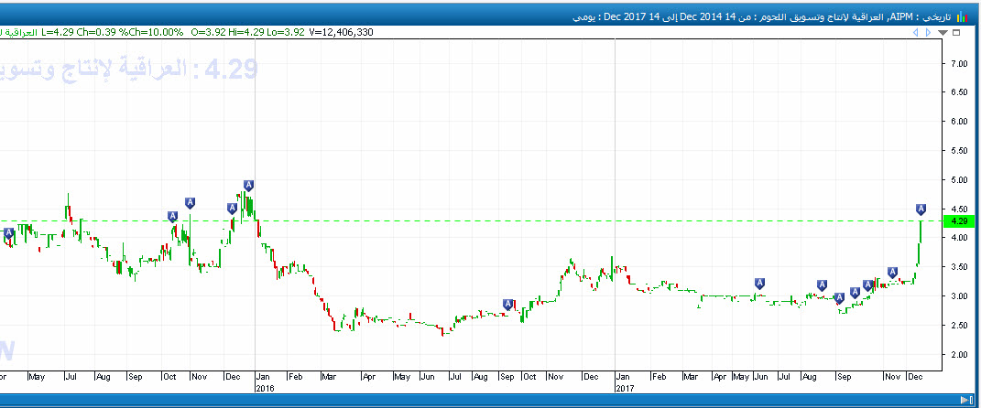The height and width of the screenshot is (408, 981).
Task: Click the 2016 year label on time axis
Action: tap(265, 388)
